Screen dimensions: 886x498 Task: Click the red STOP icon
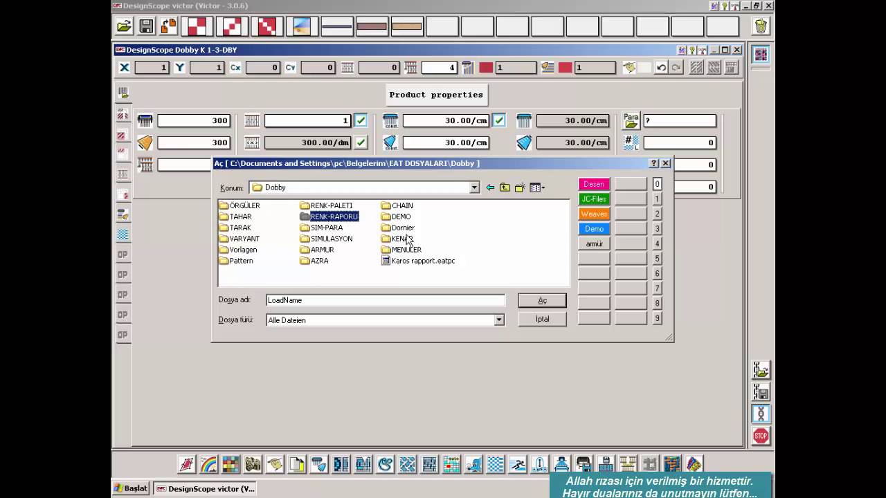click(x=761, y=436)
